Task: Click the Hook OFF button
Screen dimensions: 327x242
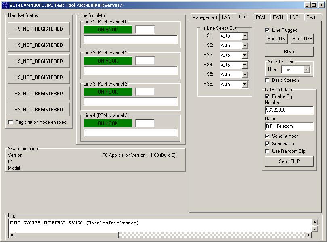Action: [x=302, y=39]
